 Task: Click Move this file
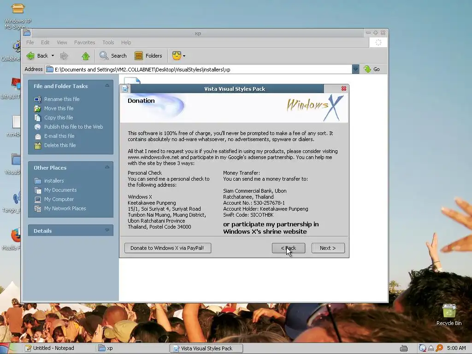click(59, 108)
